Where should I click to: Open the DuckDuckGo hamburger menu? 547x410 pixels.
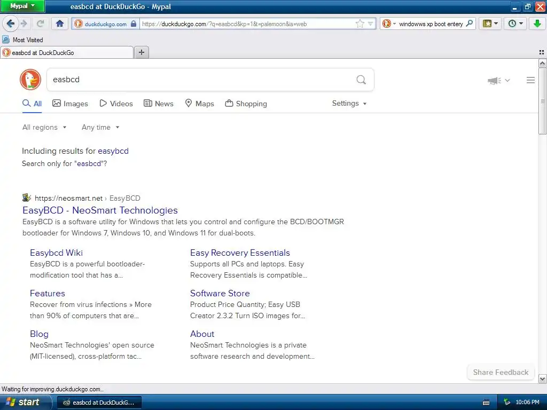click(530, 80)
